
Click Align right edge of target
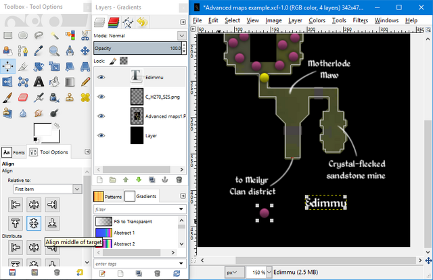click(52, 205)
